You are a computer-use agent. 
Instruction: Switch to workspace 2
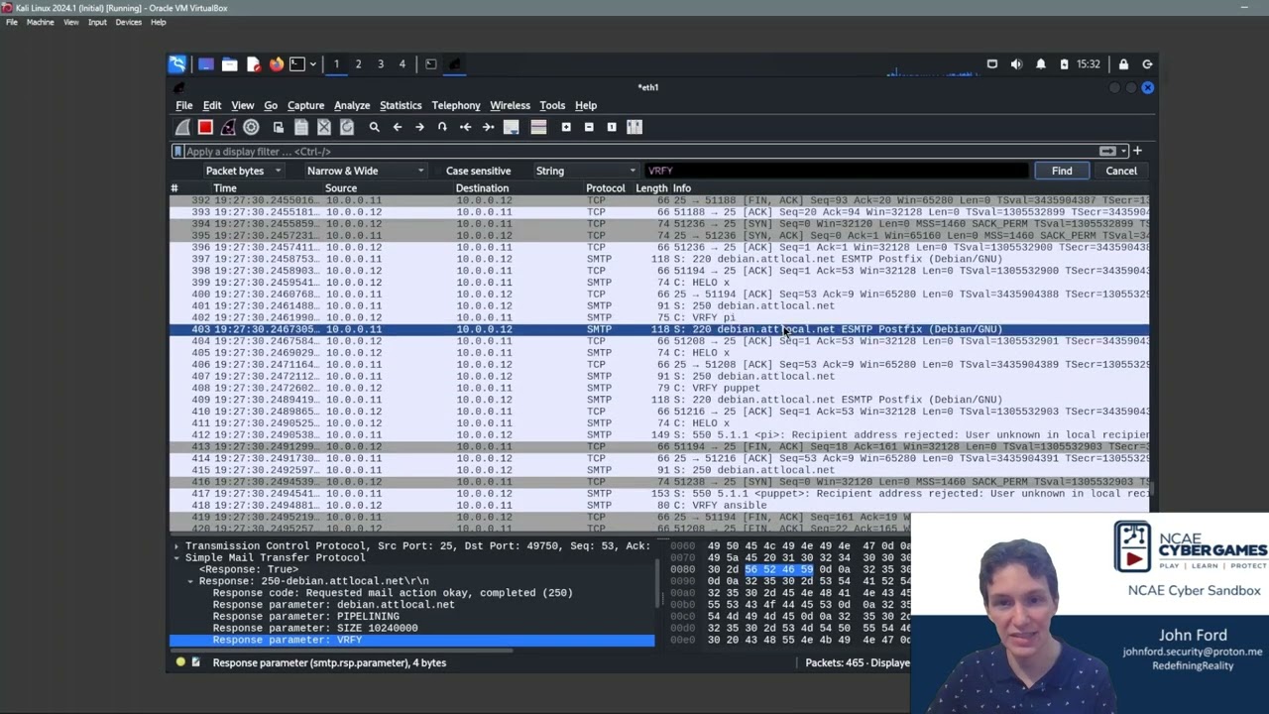click(358, 64)
